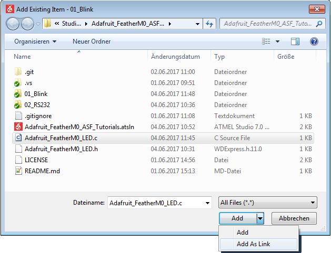Toggle the Add button split arrow
Screen dimensions: 331x253
[260, 218]
